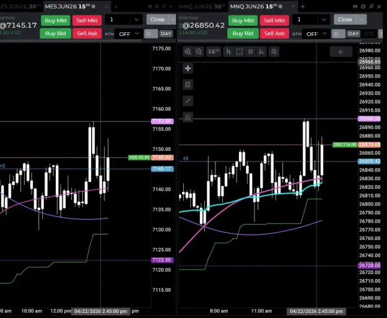Open the MES ATM OFF dropdown
This screenshot has height=318, width=387.
tap(129, 34)
